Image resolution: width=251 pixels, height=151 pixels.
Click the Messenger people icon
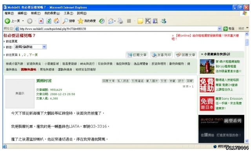tap(164, 21)
